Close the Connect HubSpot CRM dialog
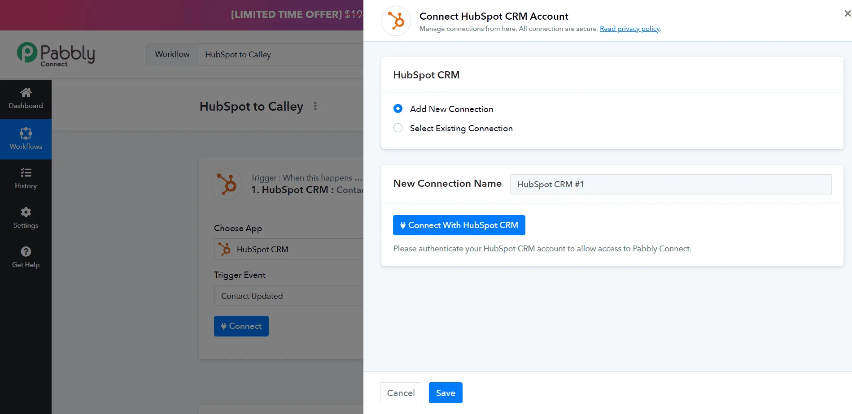The image size is (852, 414). pyautogui.click(x=847, y=14)
